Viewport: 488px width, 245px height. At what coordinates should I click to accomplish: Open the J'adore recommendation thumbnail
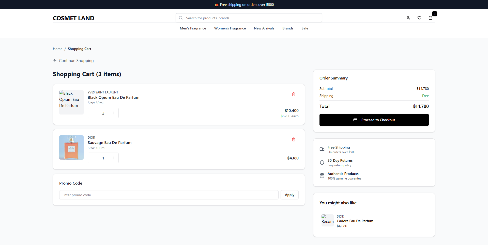[328, 220]
